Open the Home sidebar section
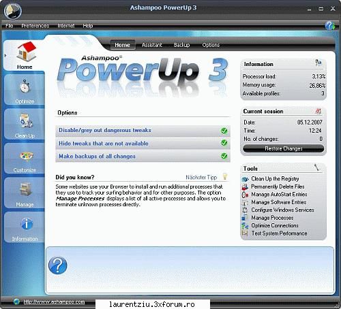Image resolution: width=341 pixels, height=309 pixels. tap(25, 55)
